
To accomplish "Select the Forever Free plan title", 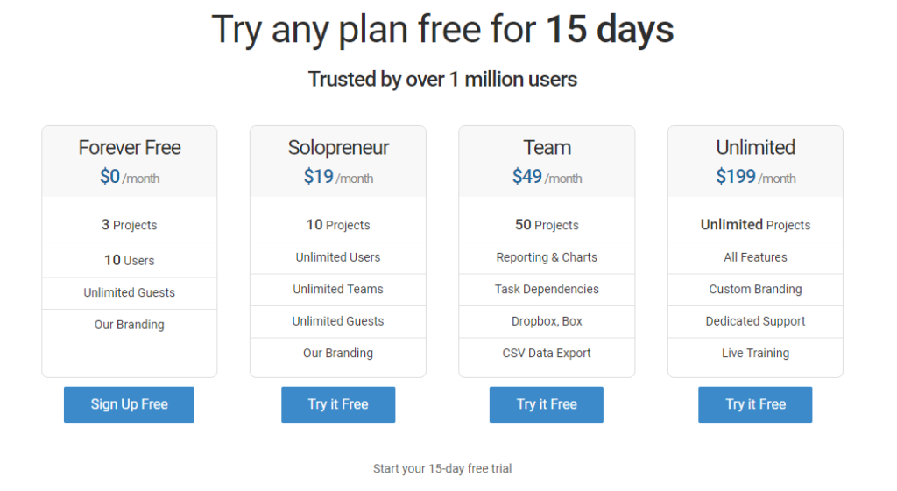I will coord(130,148).
